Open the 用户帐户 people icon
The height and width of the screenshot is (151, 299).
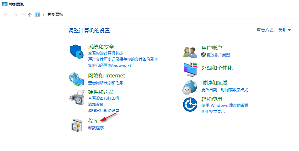pyautogui.click(x=190, y=53)
